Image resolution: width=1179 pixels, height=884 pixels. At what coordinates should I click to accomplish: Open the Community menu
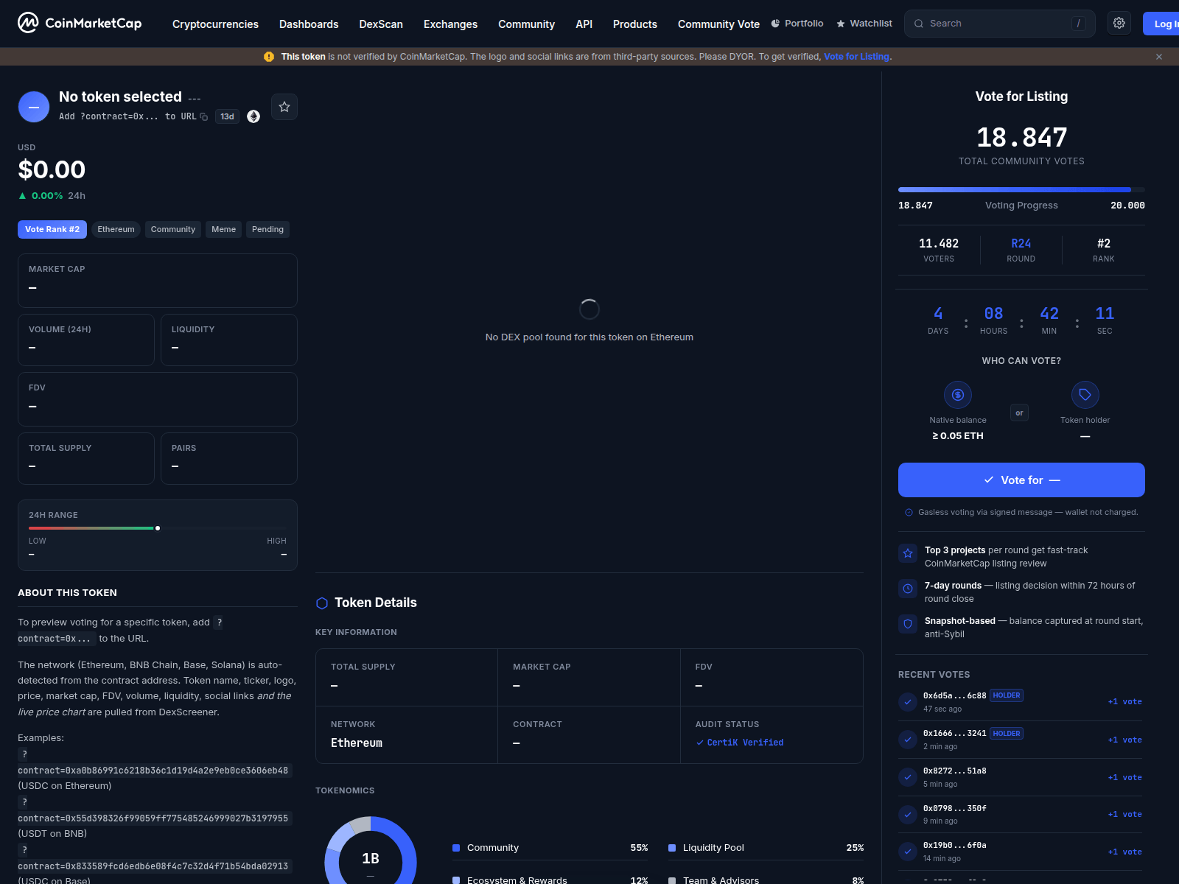(526, 24)
